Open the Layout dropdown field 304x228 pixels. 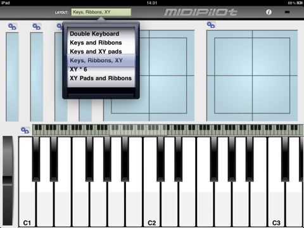coord(101,12)
